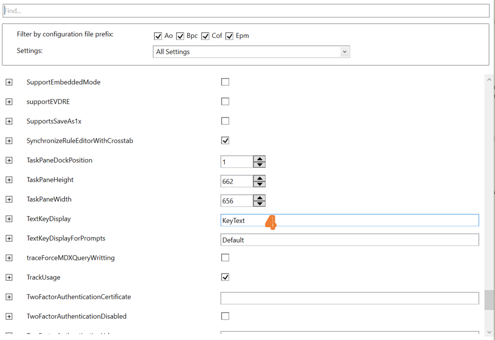Decrease TaskPaneWidth using the down arrow
The height and width of the screenshot is (340, 495).
pyautogui.click(x=260, y=204)
